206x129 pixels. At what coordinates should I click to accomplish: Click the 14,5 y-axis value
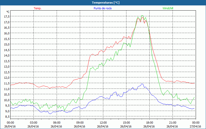pyautogui.click(x=7, y=50)
